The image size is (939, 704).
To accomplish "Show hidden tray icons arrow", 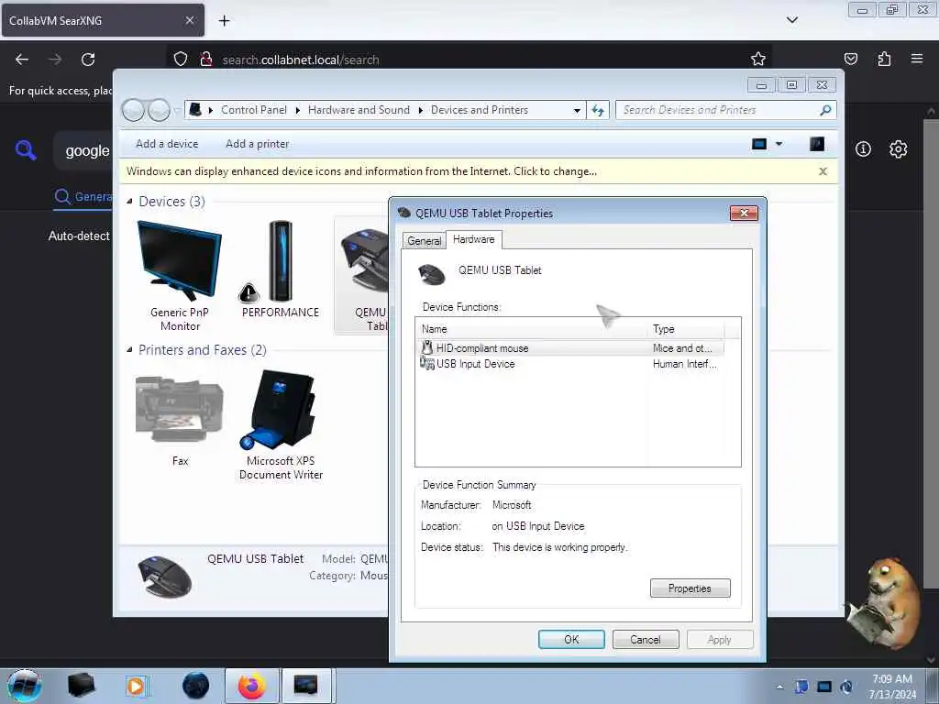I will pyautogui.click(x=779, y=687).
